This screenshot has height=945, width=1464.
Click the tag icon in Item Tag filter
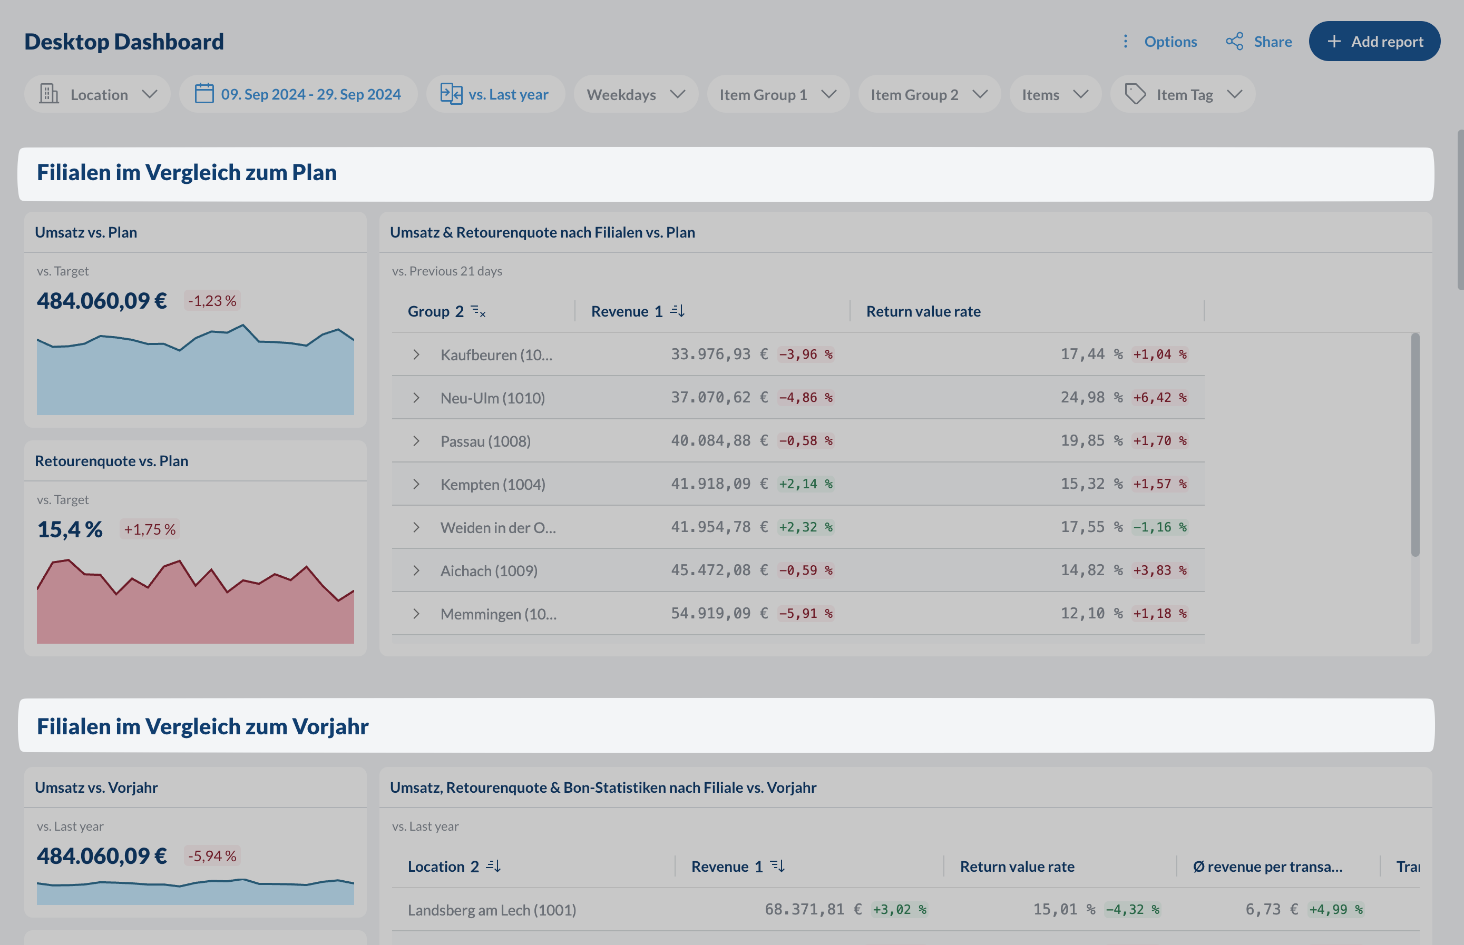click(1135, 94)
